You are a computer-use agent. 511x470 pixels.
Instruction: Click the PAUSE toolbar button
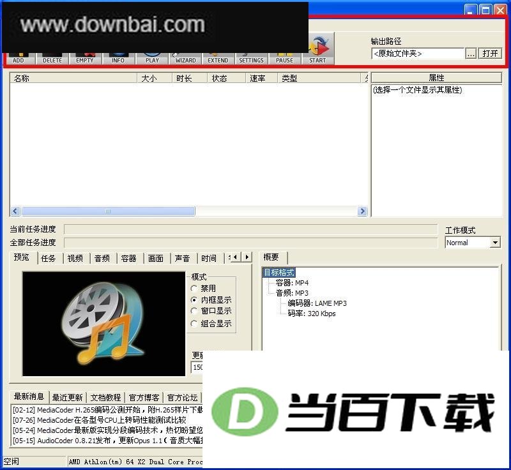coord(284,59)
